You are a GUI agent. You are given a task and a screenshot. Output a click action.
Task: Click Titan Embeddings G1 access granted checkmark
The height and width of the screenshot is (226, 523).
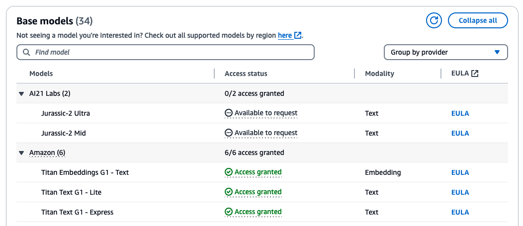(229, 172)
